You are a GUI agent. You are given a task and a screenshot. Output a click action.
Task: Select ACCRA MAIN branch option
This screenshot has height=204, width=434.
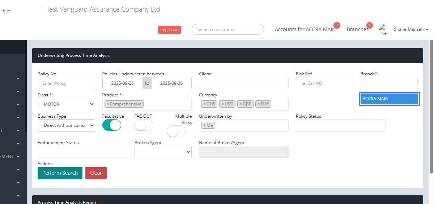click(389, 99)
